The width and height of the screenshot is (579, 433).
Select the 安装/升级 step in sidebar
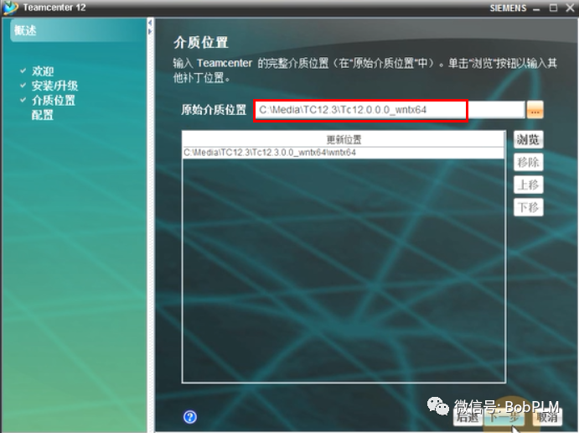pyautogui.click(x=54, y=86)
